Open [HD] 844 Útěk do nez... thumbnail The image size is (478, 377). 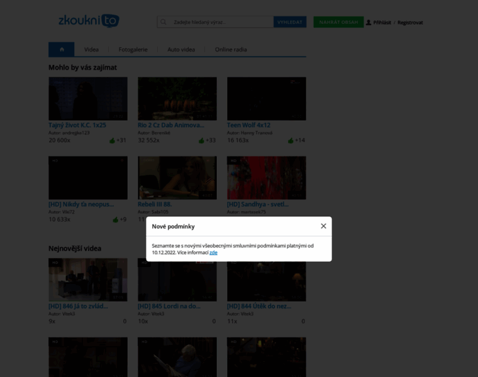tap(267, 281)
